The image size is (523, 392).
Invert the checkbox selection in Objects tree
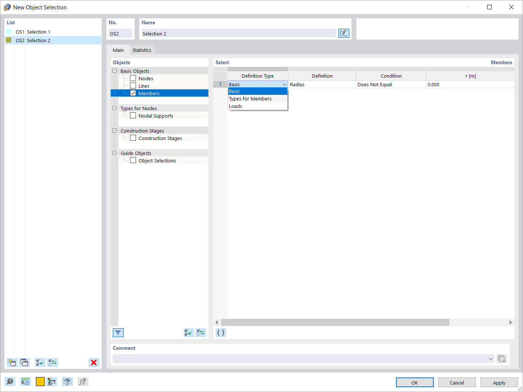click(x=201, y=332)
